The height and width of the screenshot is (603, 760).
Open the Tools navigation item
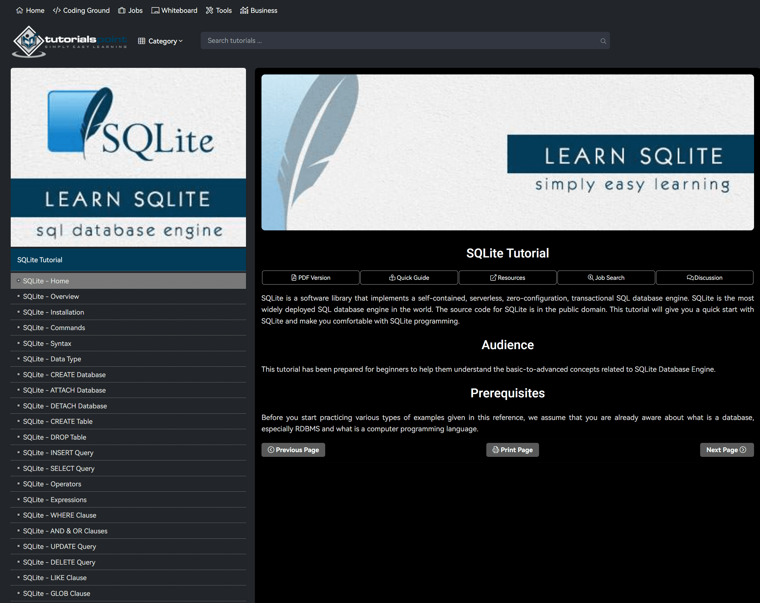[219, 11]
